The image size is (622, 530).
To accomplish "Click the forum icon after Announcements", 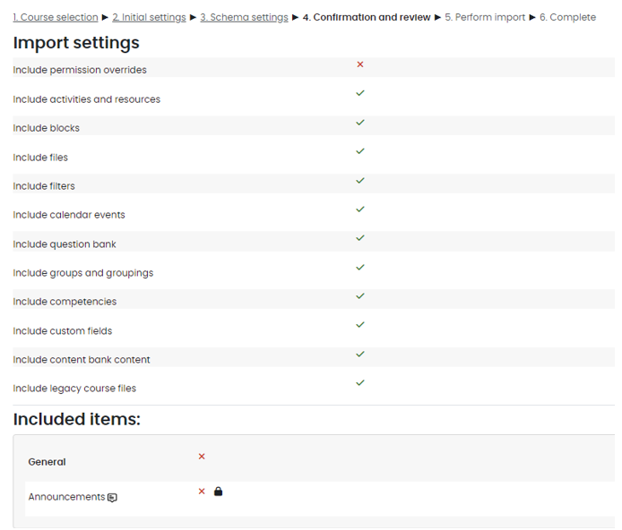I will point(112,498).
